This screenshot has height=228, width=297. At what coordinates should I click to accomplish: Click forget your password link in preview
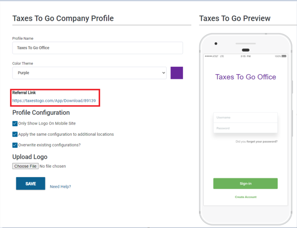[262, 141]
